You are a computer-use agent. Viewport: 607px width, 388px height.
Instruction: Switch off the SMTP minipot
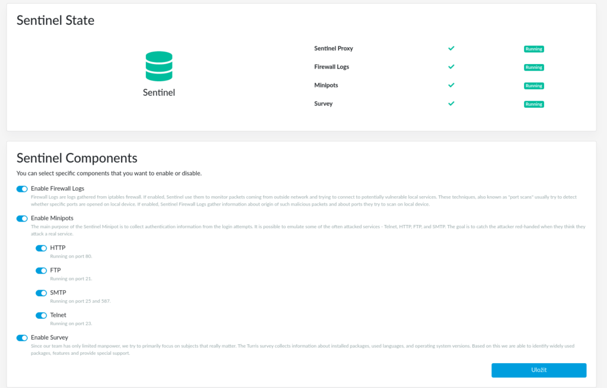41,293
